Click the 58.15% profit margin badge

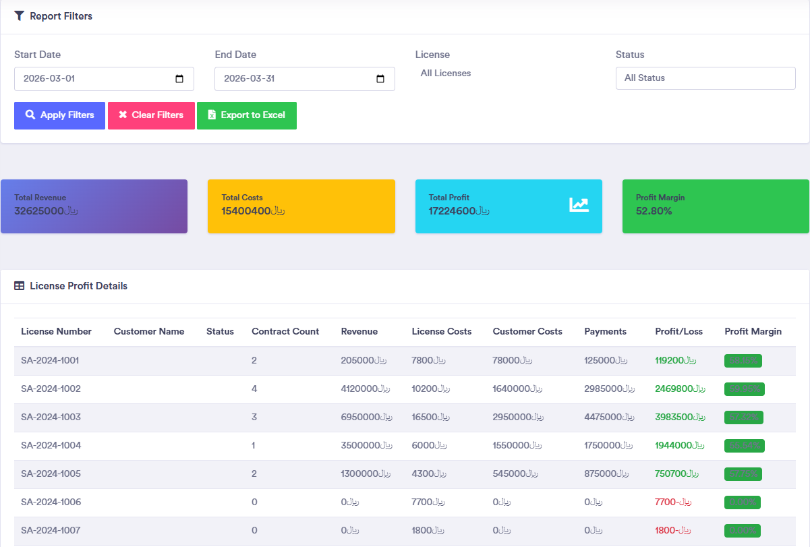point(743,361)
